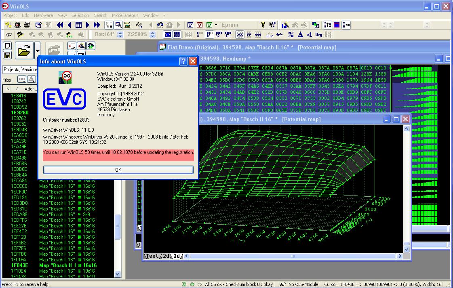Select address 1E9260 in the map list
This screenshot has width=453, height=288.
[x=20, y=113]
